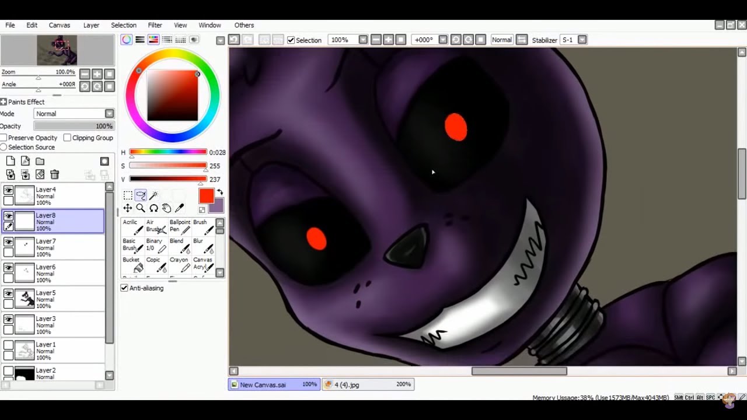Show the color wheel panel
The image size is (747, 420).
click(127, 40)
